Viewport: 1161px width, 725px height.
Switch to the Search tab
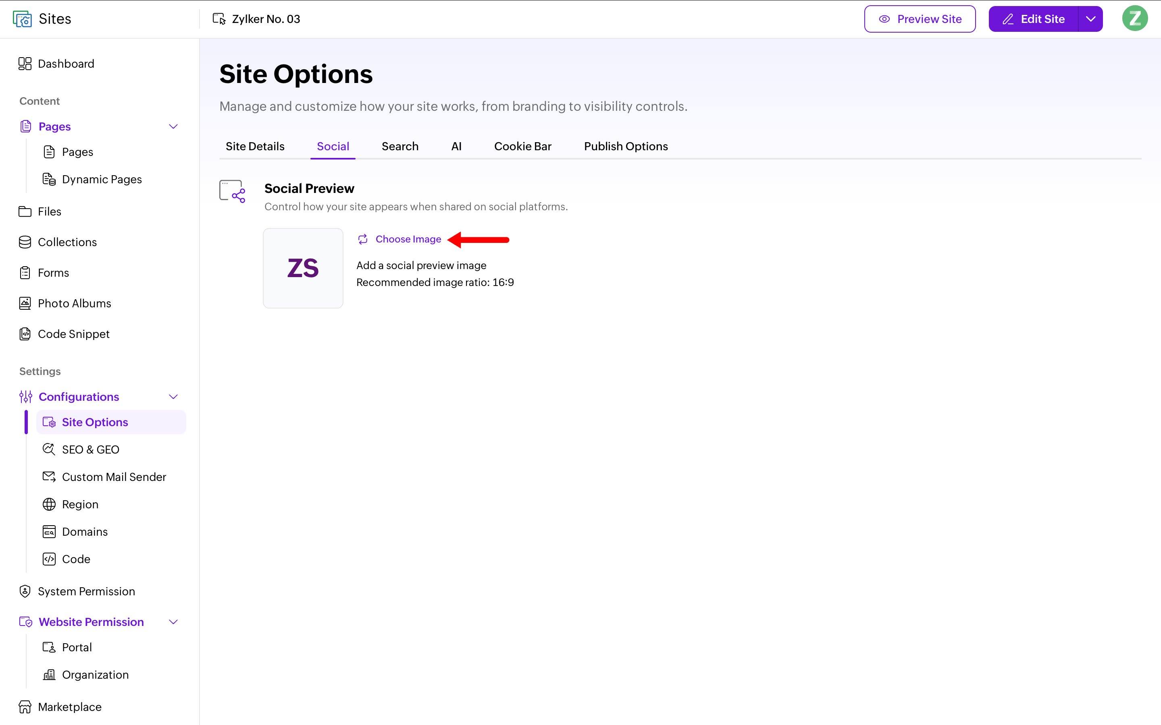(400, 146)
